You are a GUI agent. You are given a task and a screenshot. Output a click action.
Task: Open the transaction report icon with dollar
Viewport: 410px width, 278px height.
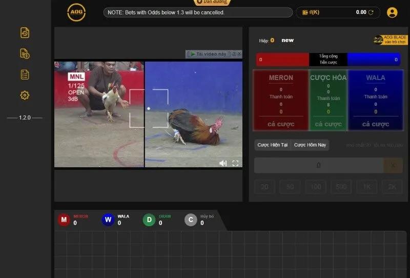point(25,53)
